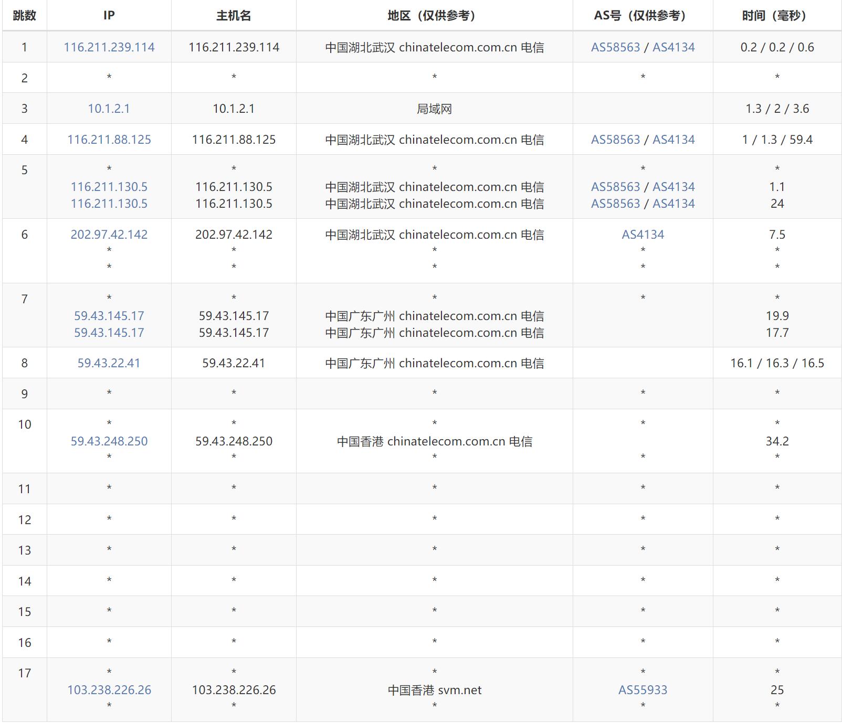Image resolution: width=842 pixels, height=723 pixels.
Task: Open AS58563 link in hop 4 row
Action: (x=616, y=140)
